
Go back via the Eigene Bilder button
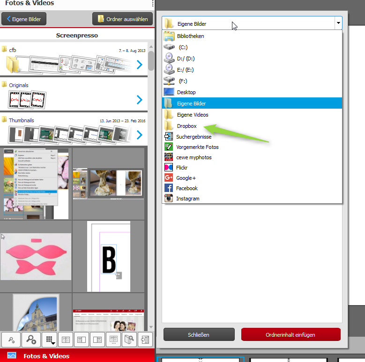click(x=24, y=19)
